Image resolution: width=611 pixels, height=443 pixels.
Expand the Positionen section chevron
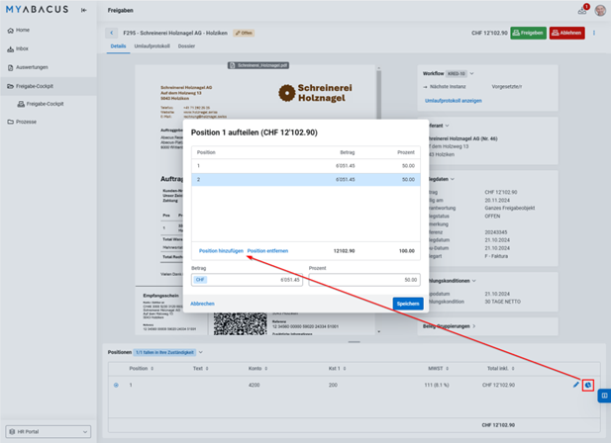201,352
